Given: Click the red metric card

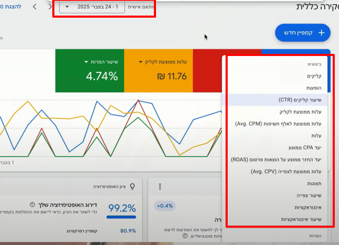Looking at the screenshot, I should [x=207, y=71].
